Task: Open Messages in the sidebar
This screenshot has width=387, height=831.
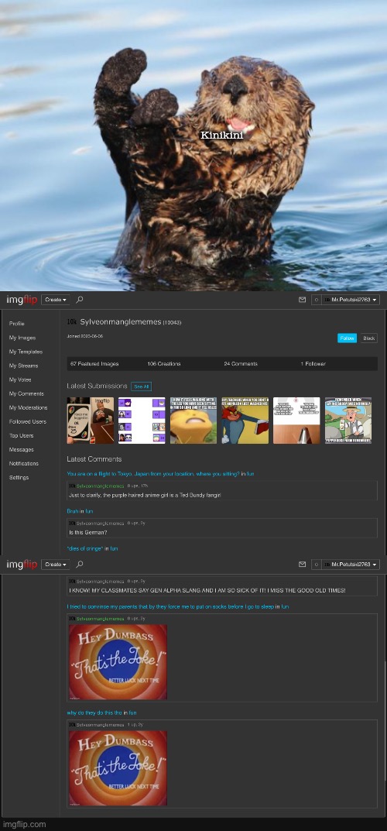Action: (x=21, y=449)
